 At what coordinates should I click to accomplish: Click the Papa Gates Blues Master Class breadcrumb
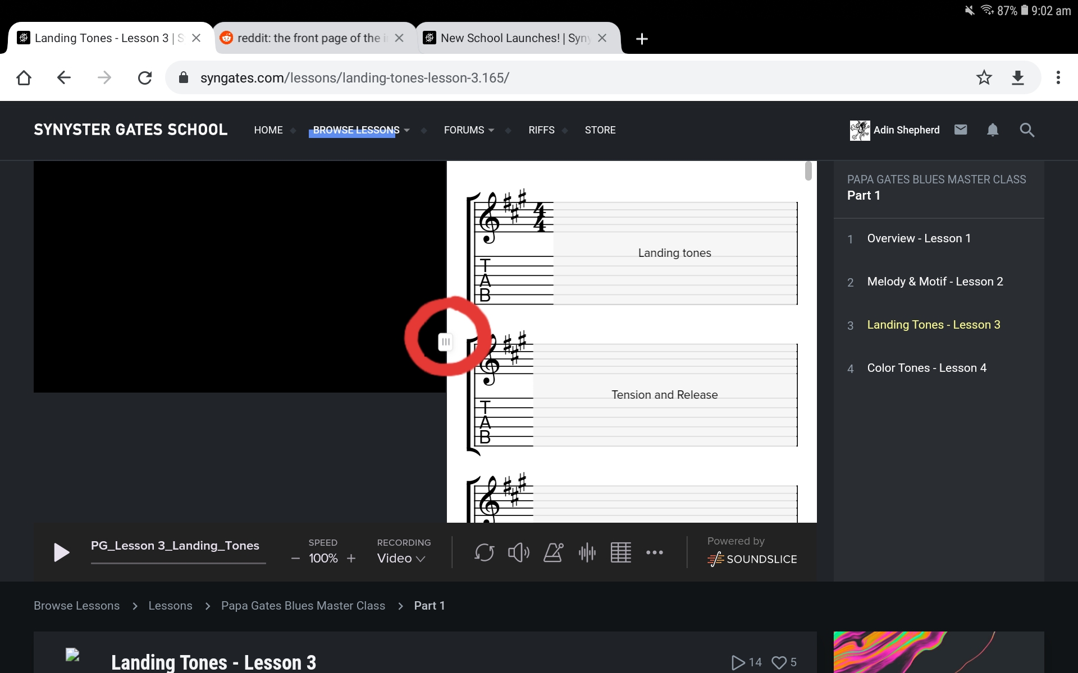303,605
